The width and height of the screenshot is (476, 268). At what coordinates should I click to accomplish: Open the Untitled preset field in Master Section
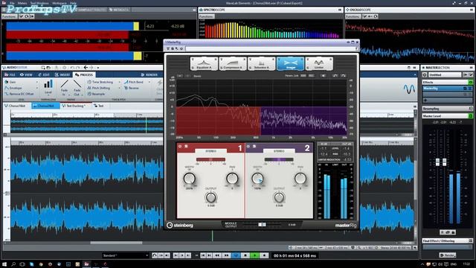(x=445, y=74)
